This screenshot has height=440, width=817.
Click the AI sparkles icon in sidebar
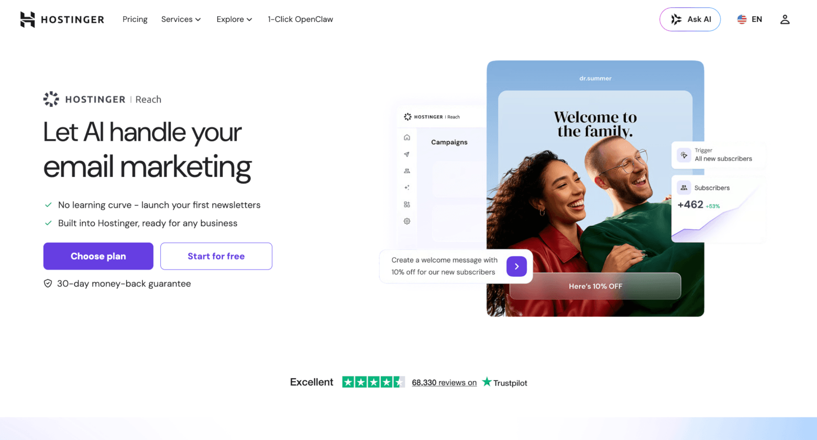tap(407, 187)
